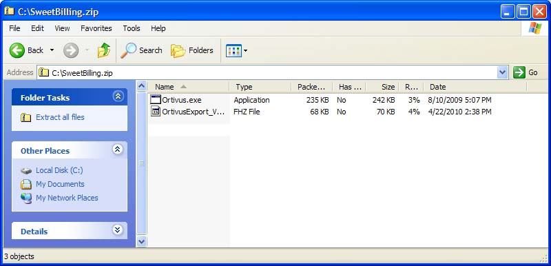Click the Extract all files zip icon
Viewport: 551px width, 266px height.
pyautogui.click(x=26, y=117)
